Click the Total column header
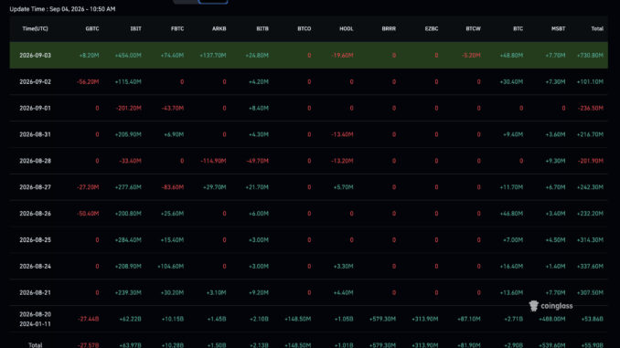Image resolution: width=620 pixels, height=348 pixels. 597,29
